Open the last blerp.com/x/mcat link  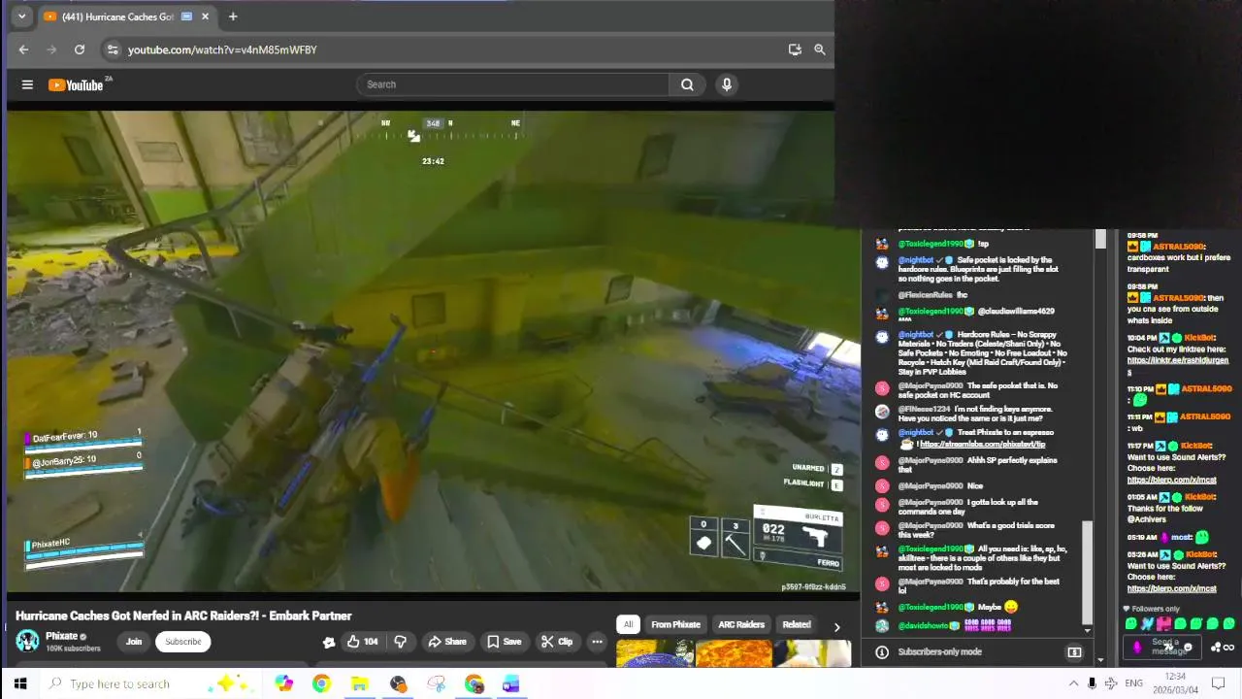[x=1171, y=588]
